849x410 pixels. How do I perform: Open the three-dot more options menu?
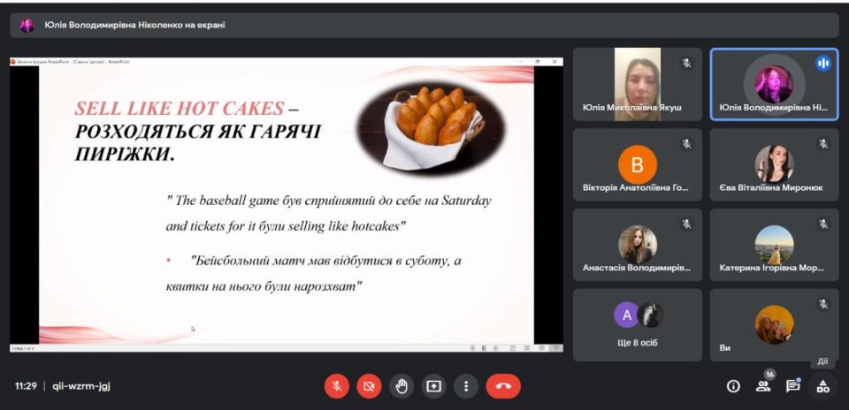pyautogui.click(x=466, y=386)
